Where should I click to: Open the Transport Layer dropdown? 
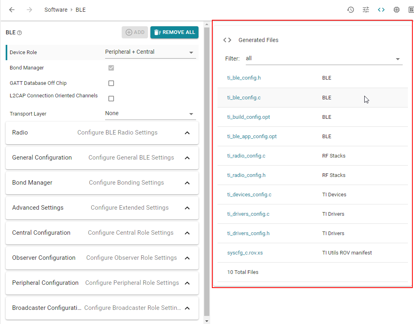[150, 114]
